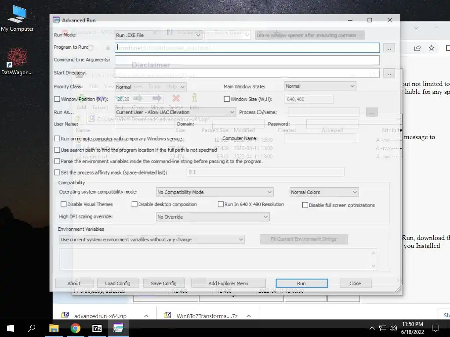
Task: Focus the Program to Run field
Action: tap(247, 47)
